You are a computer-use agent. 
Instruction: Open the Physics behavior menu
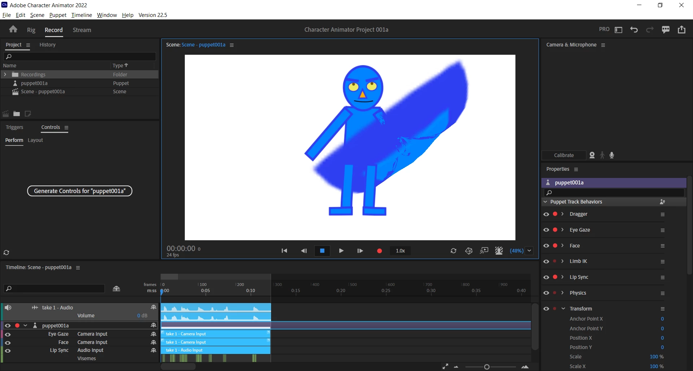coord(663,293)
